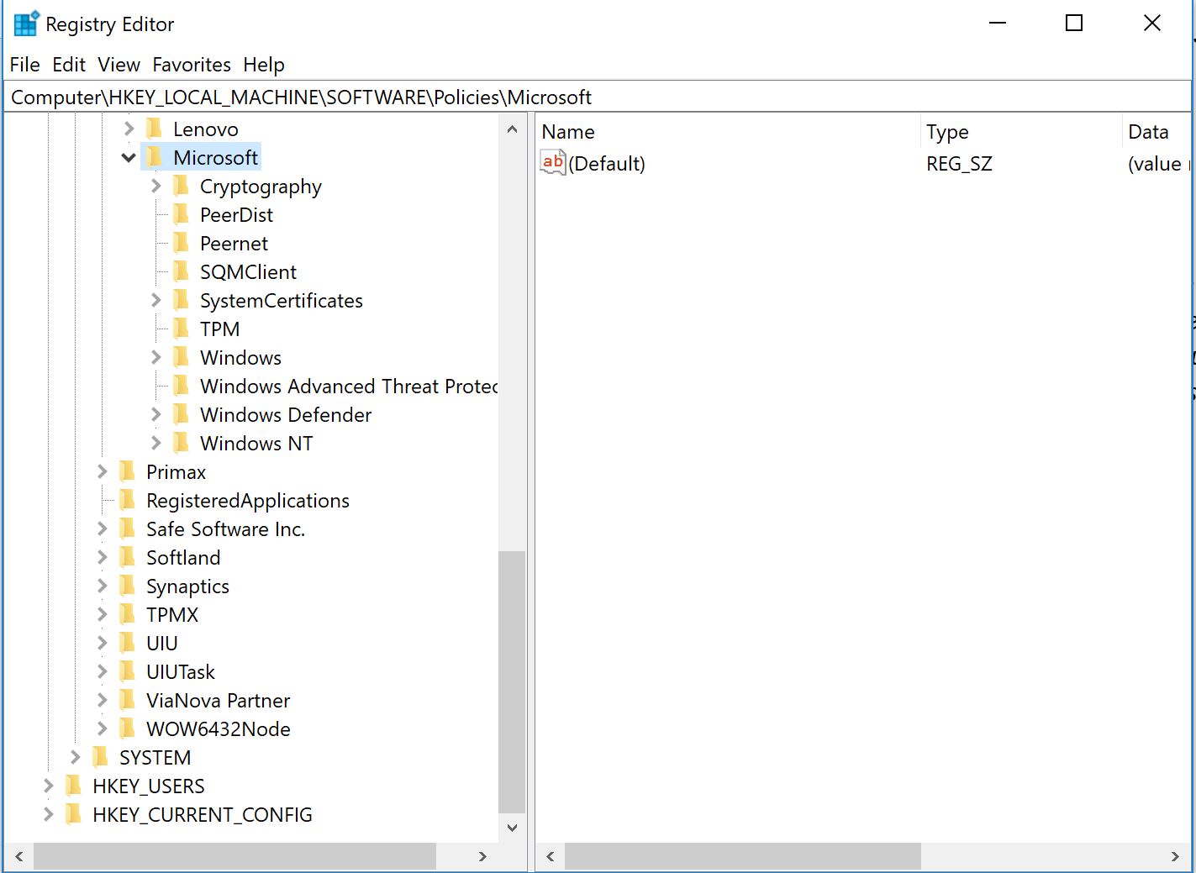1196x873 pixels.
Task: Click the folder icon beside Primax
Action: click(127, 471)
